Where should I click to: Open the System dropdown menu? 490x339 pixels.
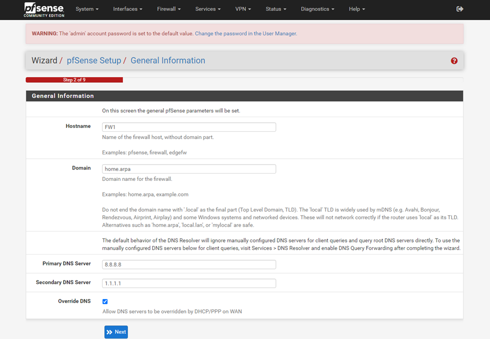point(87,9)
